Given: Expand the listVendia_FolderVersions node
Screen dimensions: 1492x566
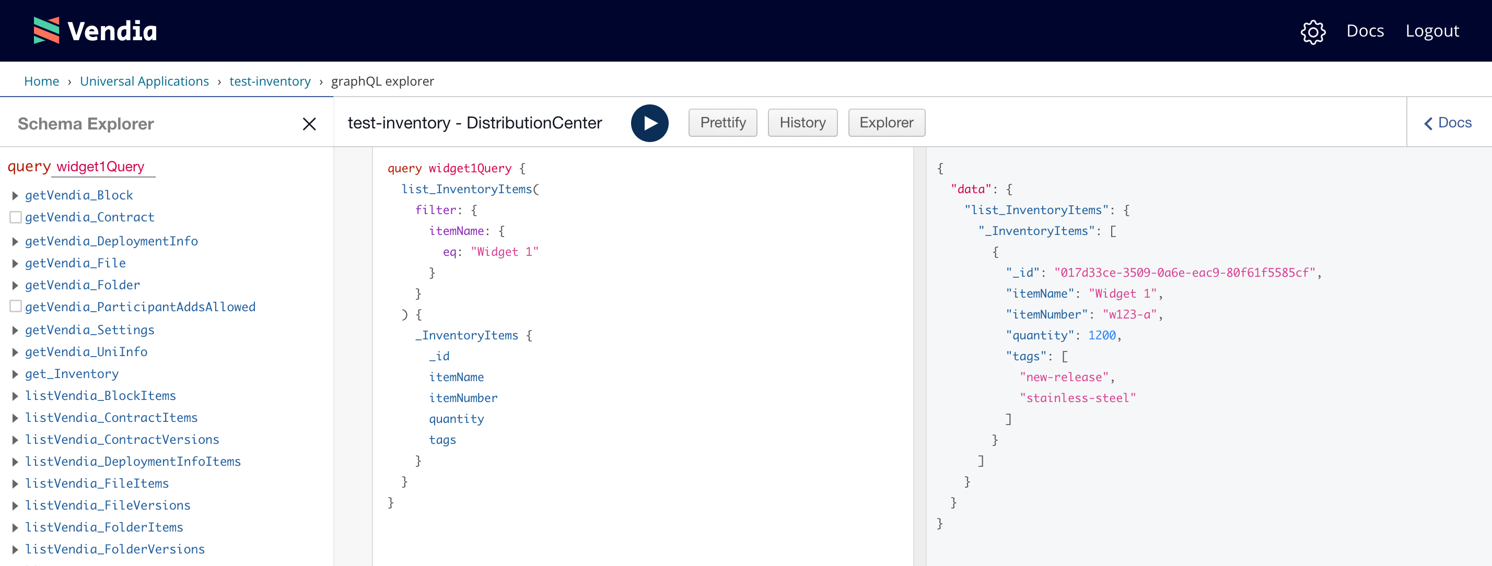Looking at the screenshot, I should [x=15, y=550].
